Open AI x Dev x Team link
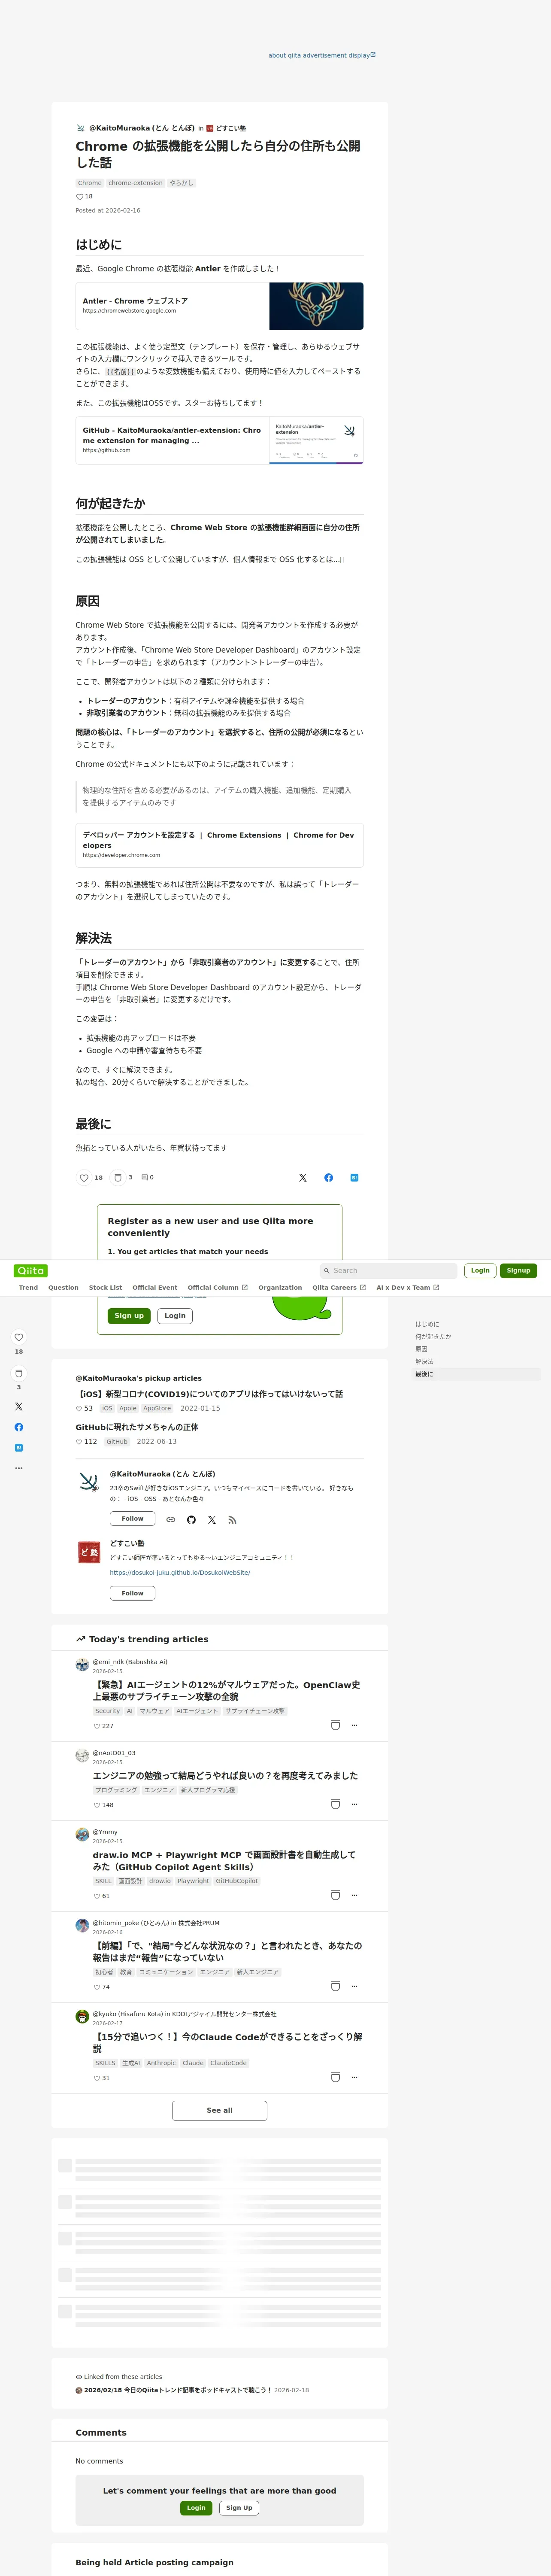This screenshot has width=551, height=2576. click(408, 1287)
